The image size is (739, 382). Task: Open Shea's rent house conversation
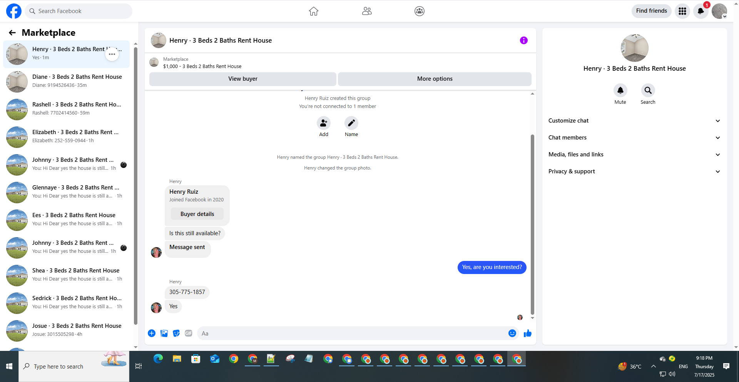pos(67,275)
